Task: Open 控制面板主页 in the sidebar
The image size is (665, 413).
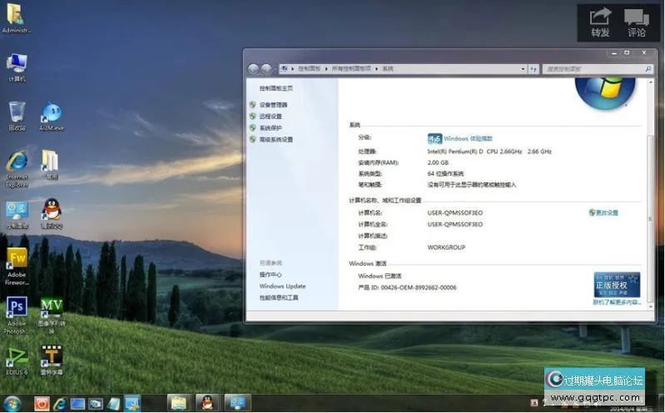Action: point(276,88)
